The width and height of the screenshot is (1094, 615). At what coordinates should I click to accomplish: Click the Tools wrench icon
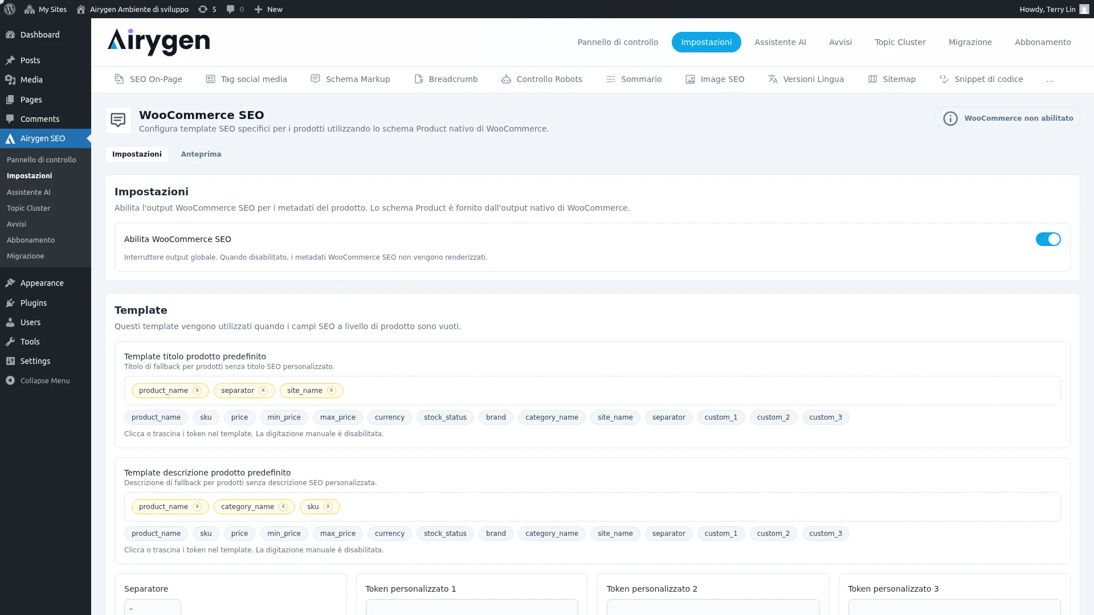[10, 342]
